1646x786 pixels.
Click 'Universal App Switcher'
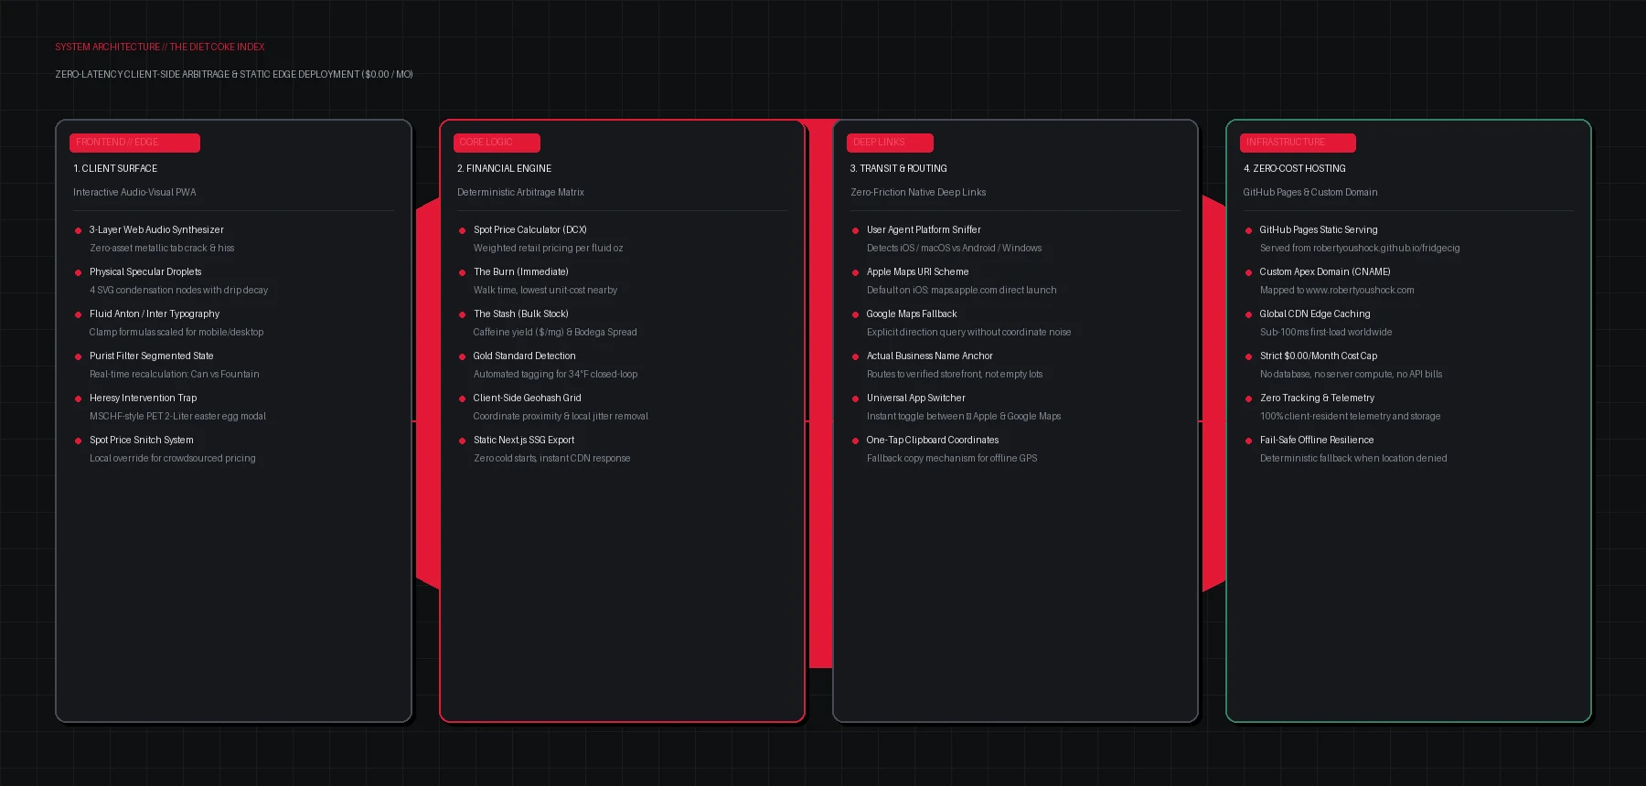click(916, 398)
